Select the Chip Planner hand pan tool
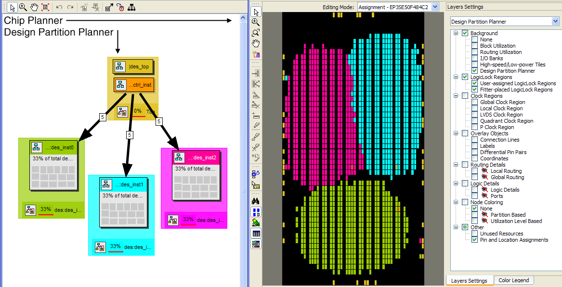Image resolution: width=562 pixels, height=287 pixels. point(256,44)
